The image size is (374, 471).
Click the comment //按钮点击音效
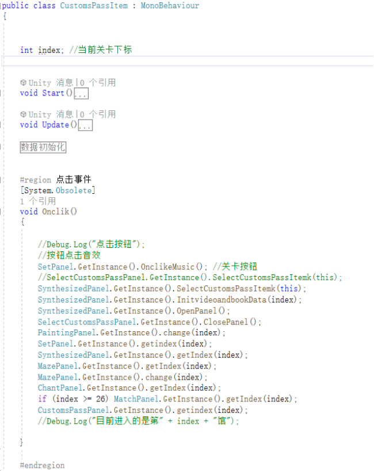[69, 255]
